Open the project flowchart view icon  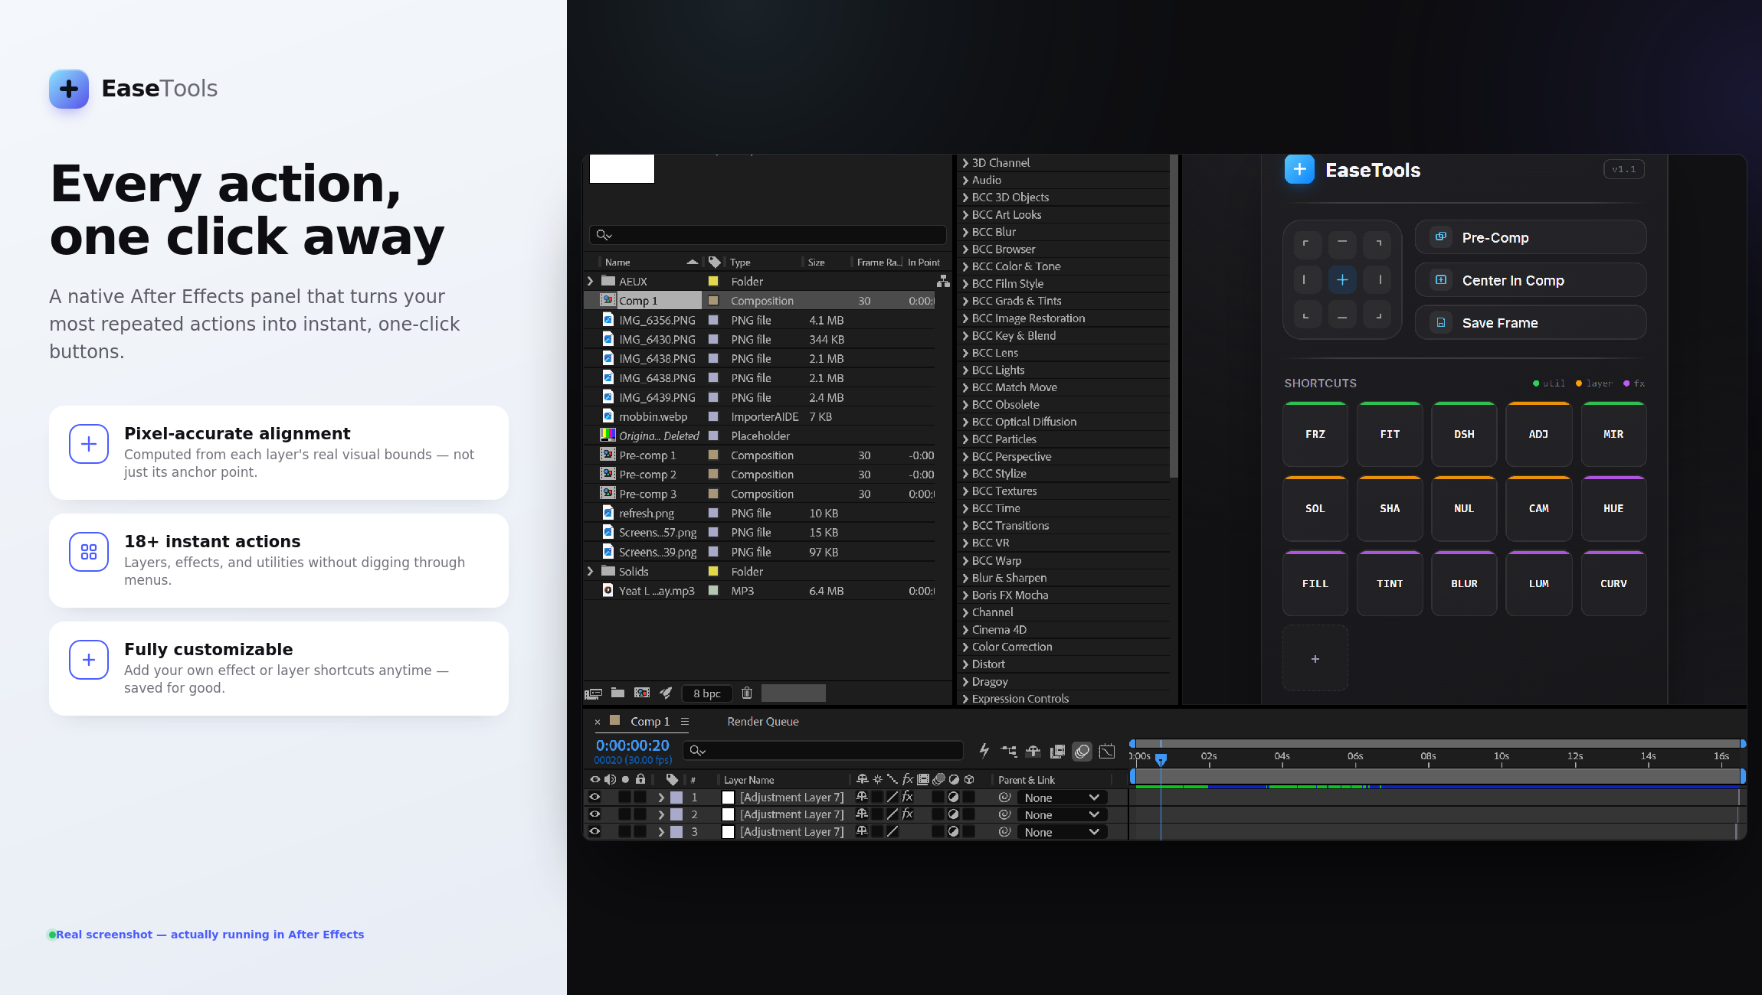943,282
